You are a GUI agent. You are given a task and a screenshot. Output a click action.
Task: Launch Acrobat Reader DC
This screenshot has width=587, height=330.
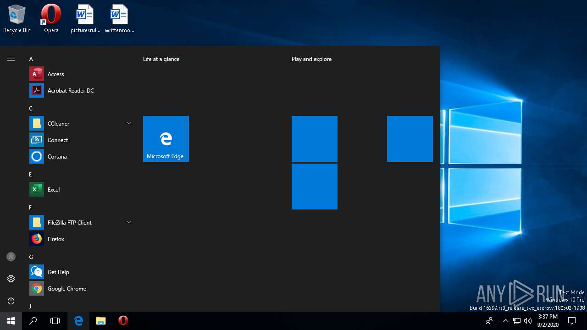pos(81,91)
